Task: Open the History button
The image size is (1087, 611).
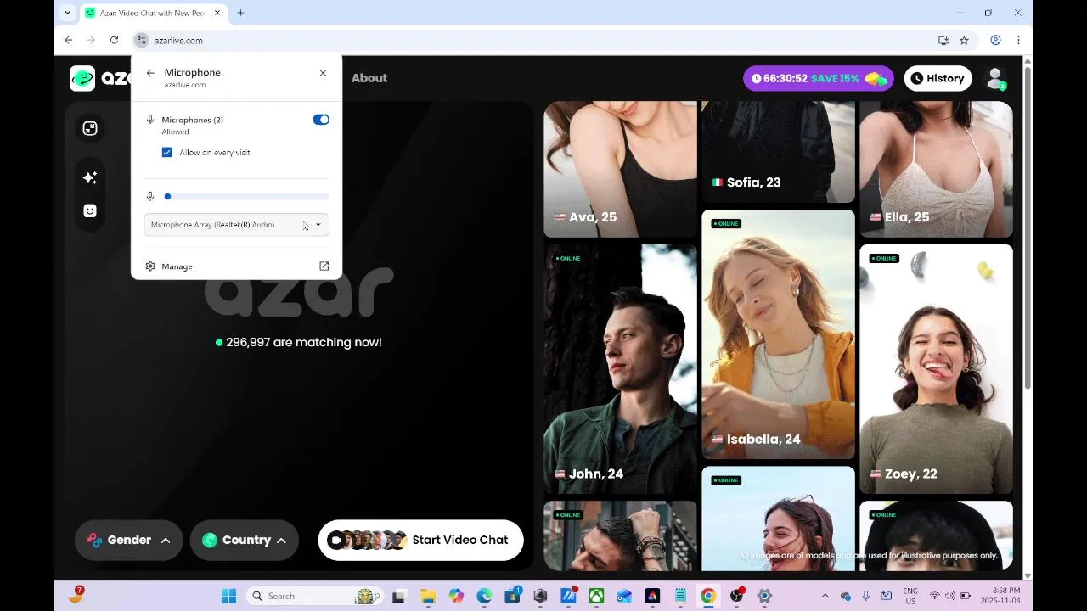Action: [x=938, y=78]
